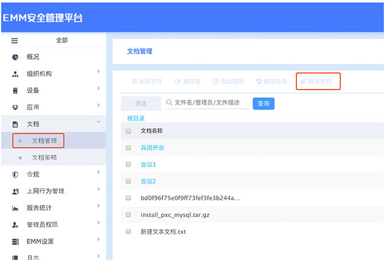The image size is (385, 261).
Task: Click the 概况 overview pie chart icon
Action: point(15,57)
